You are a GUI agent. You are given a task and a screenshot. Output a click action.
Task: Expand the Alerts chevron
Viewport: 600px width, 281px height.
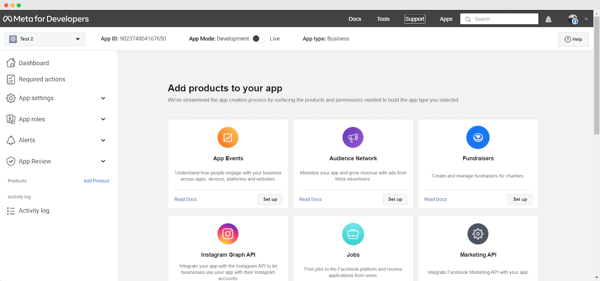point(103,140)
